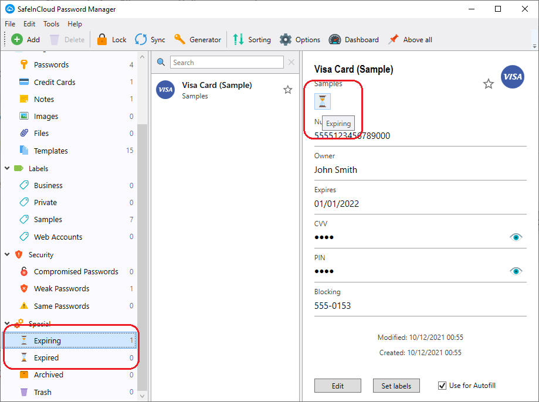The image size is (539, 402).
Task: Expand the toolbar overflow arrow
Action: pyautogui.click(x=534, y=46)
